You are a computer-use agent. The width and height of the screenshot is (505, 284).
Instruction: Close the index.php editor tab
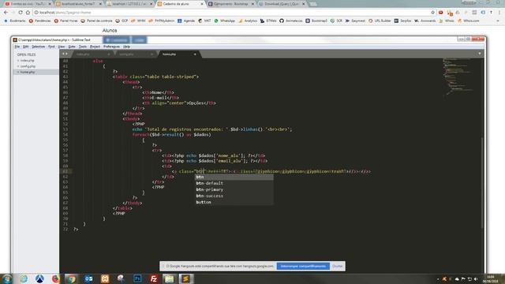[x=109, y=54]
